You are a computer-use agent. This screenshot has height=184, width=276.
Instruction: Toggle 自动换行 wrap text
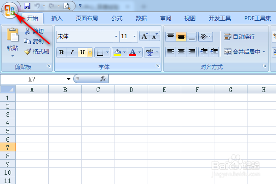[x=239, y=37]
